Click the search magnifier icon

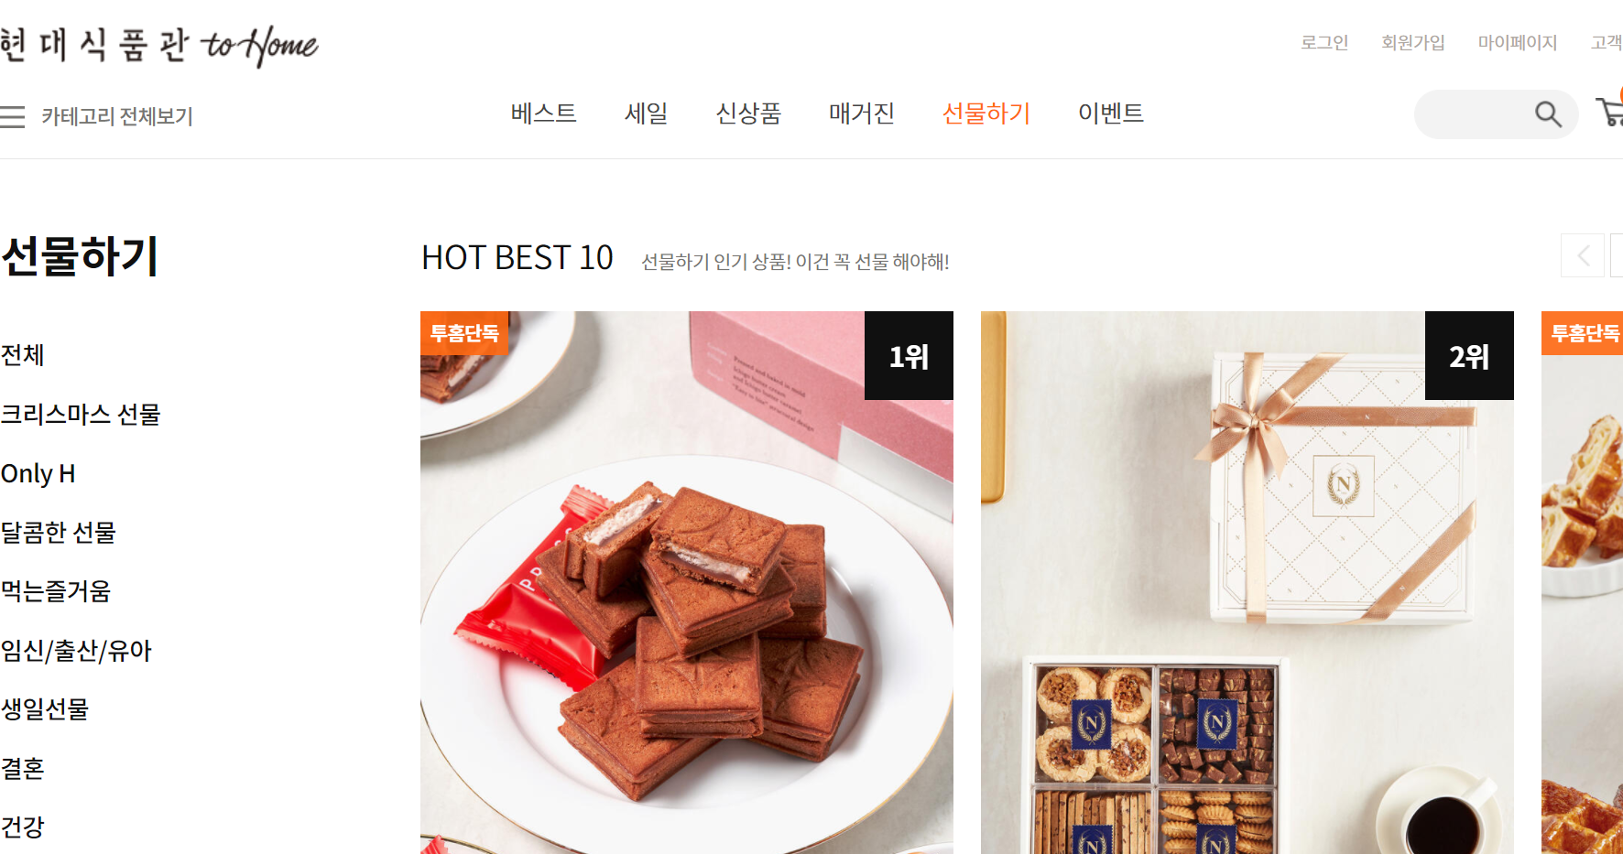[x=1548, y=114]
